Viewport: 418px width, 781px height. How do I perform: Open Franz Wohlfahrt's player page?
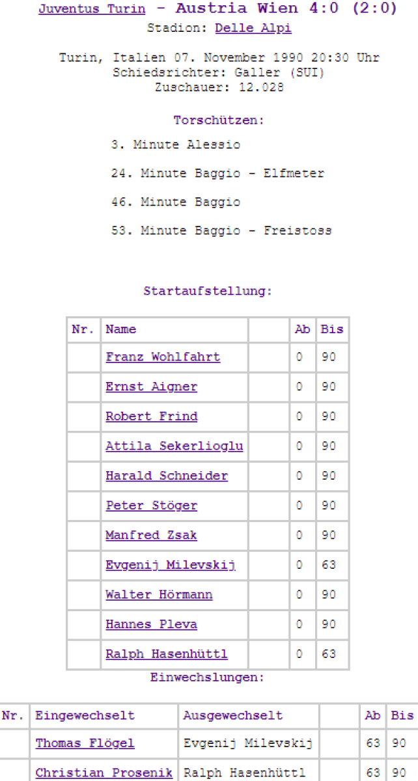(163, 357)
